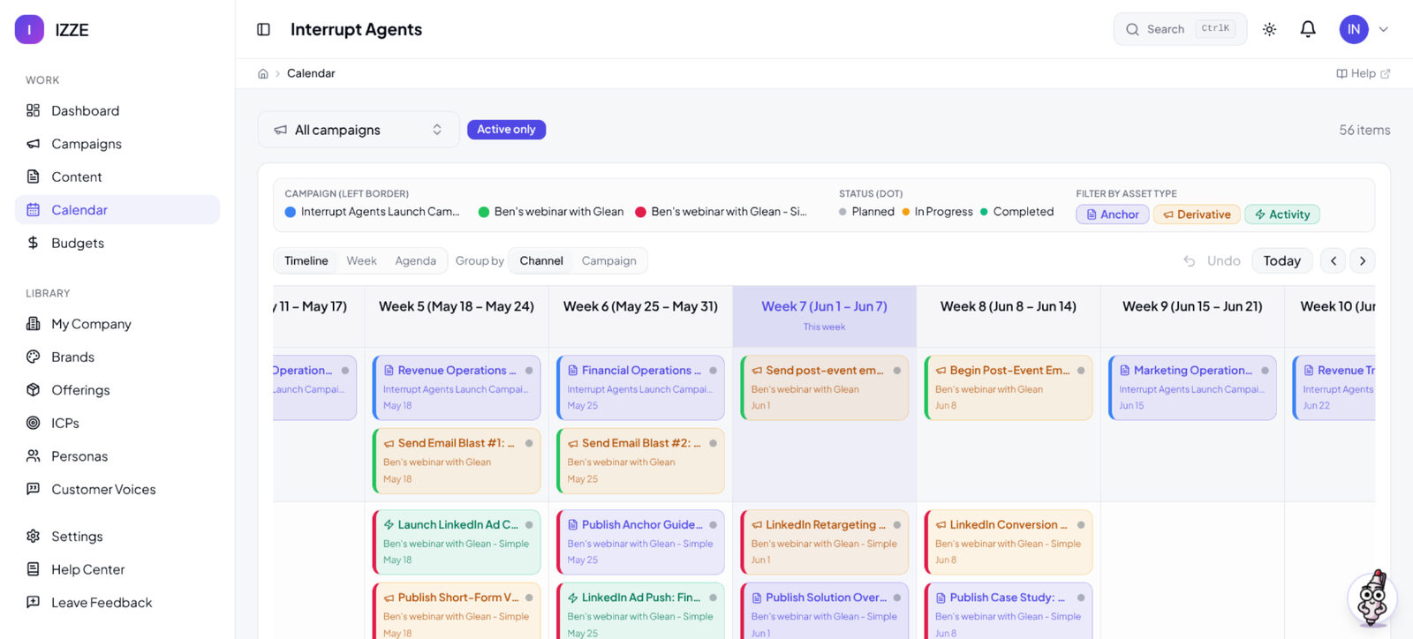Open Financial Operations card May 25
This screenshot has height=639, width=1413.
[640, 387]
